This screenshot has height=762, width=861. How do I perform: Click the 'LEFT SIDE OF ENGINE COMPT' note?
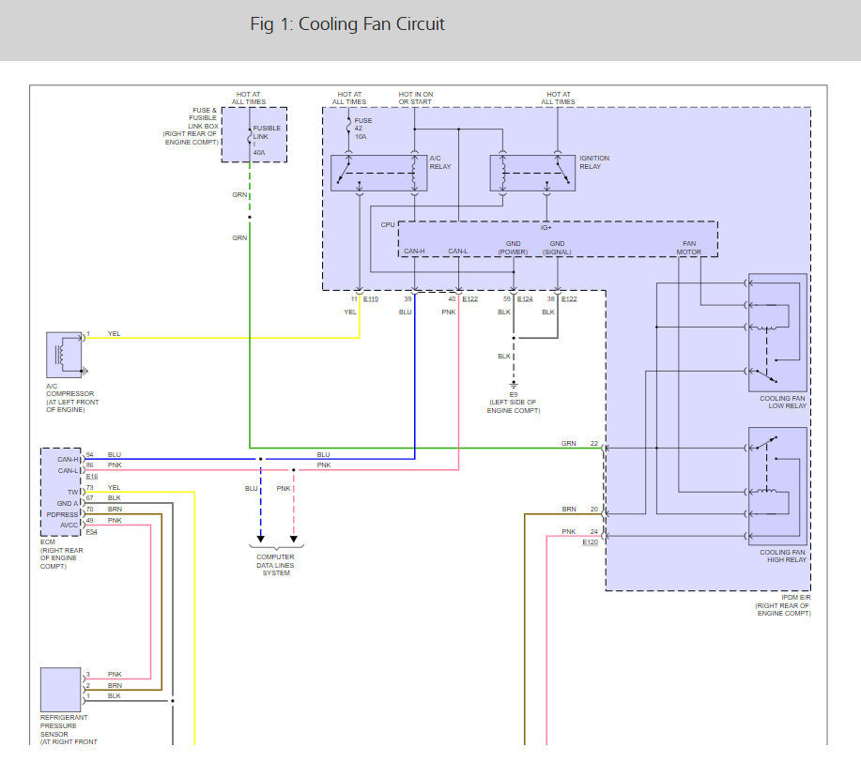514,406
